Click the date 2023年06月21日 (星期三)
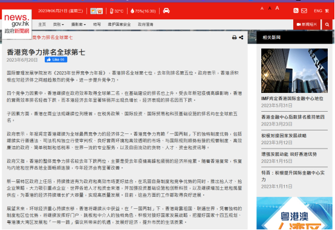The image size is (335, 230). click(60, 11)
